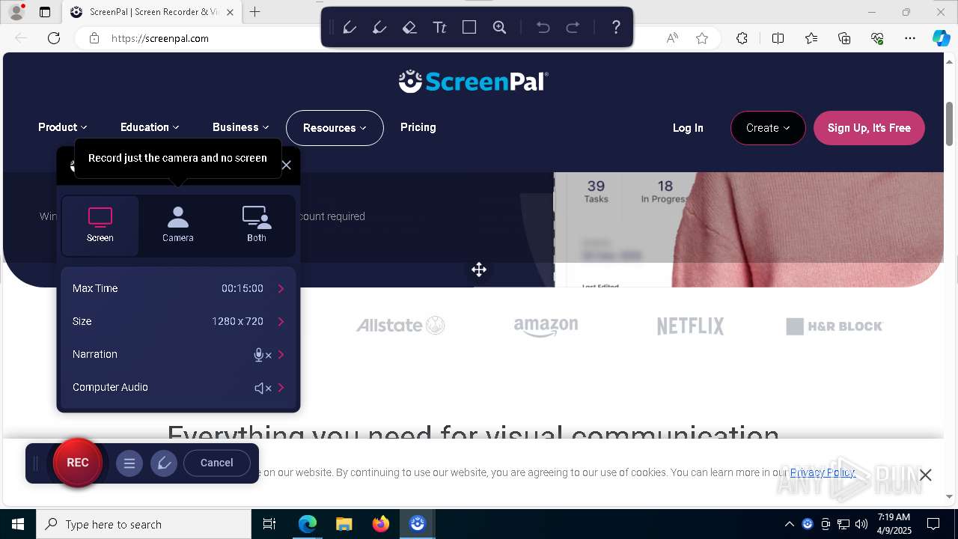
Task: Select the eraser tool in drawing toolbar
Action: (409, 28)
